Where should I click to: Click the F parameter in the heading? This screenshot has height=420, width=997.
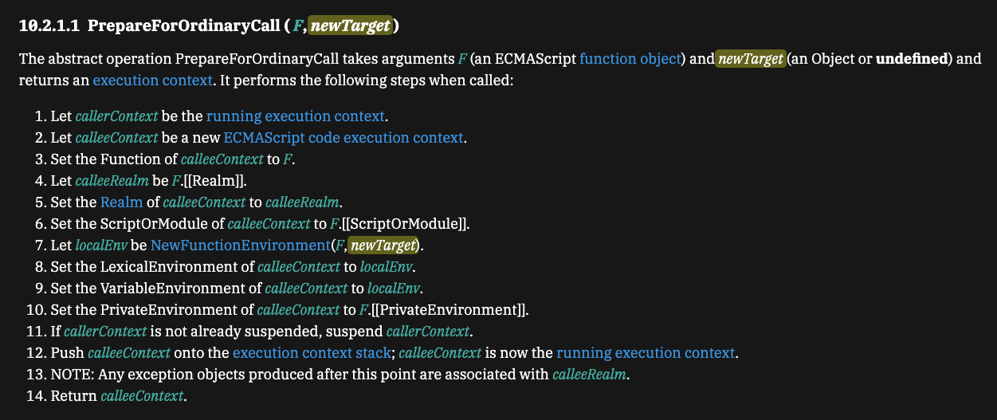coord(297,26)
